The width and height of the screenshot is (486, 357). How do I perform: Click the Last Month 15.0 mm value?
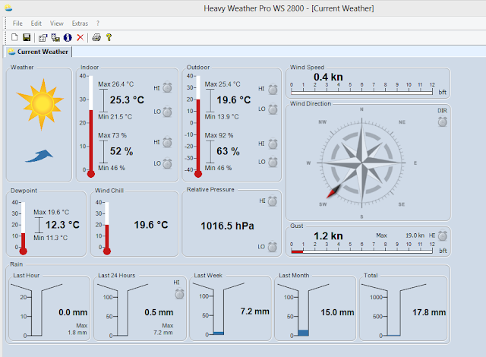coord(337,312)
